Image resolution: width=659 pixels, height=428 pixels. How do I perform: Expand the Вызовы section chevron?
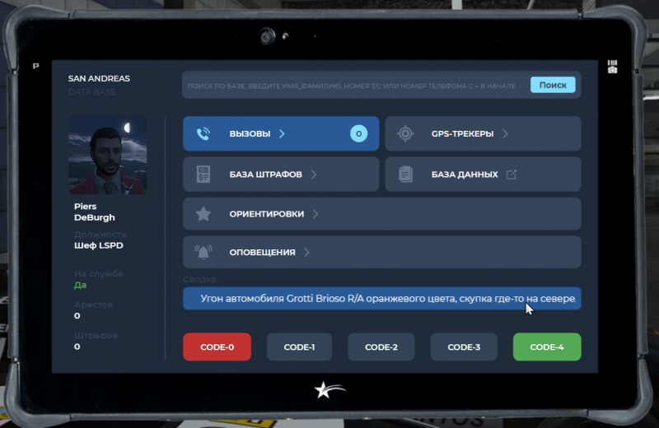(282, 133)
